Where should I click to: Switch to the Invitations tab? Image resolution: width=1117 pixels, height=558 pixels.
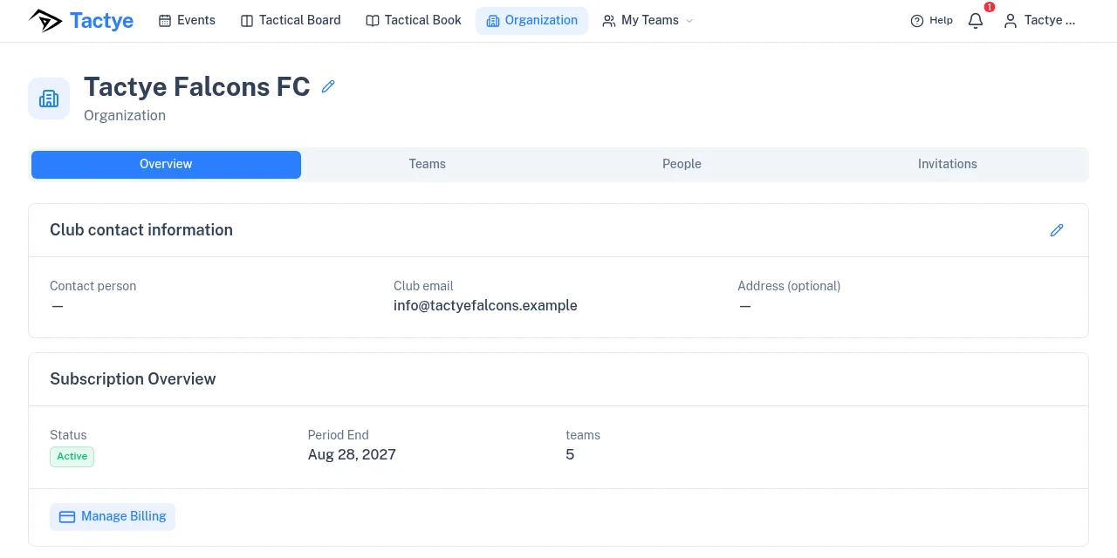point(948,164)
